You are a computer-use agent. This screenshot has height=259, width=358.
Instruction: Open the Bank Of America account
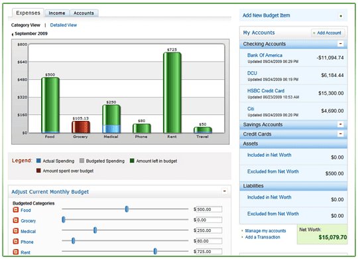point(265,55)
